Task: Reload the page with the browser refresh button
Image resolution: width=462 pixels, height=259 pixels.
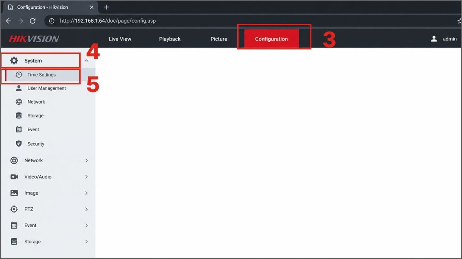Action: [33, 21]
